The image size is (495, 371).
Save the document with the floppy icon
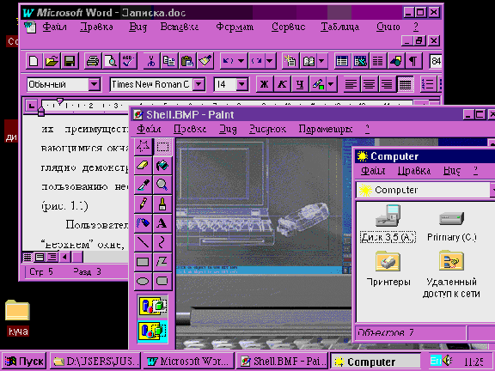[x=70, y=61]
